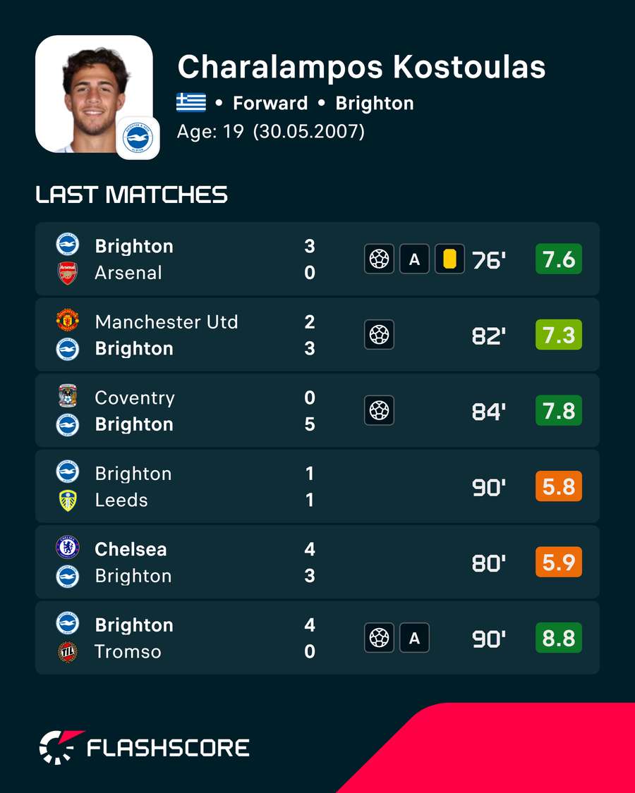
Task: Click the goal icon in Manchester Utd row
Action: click(379, 335)
